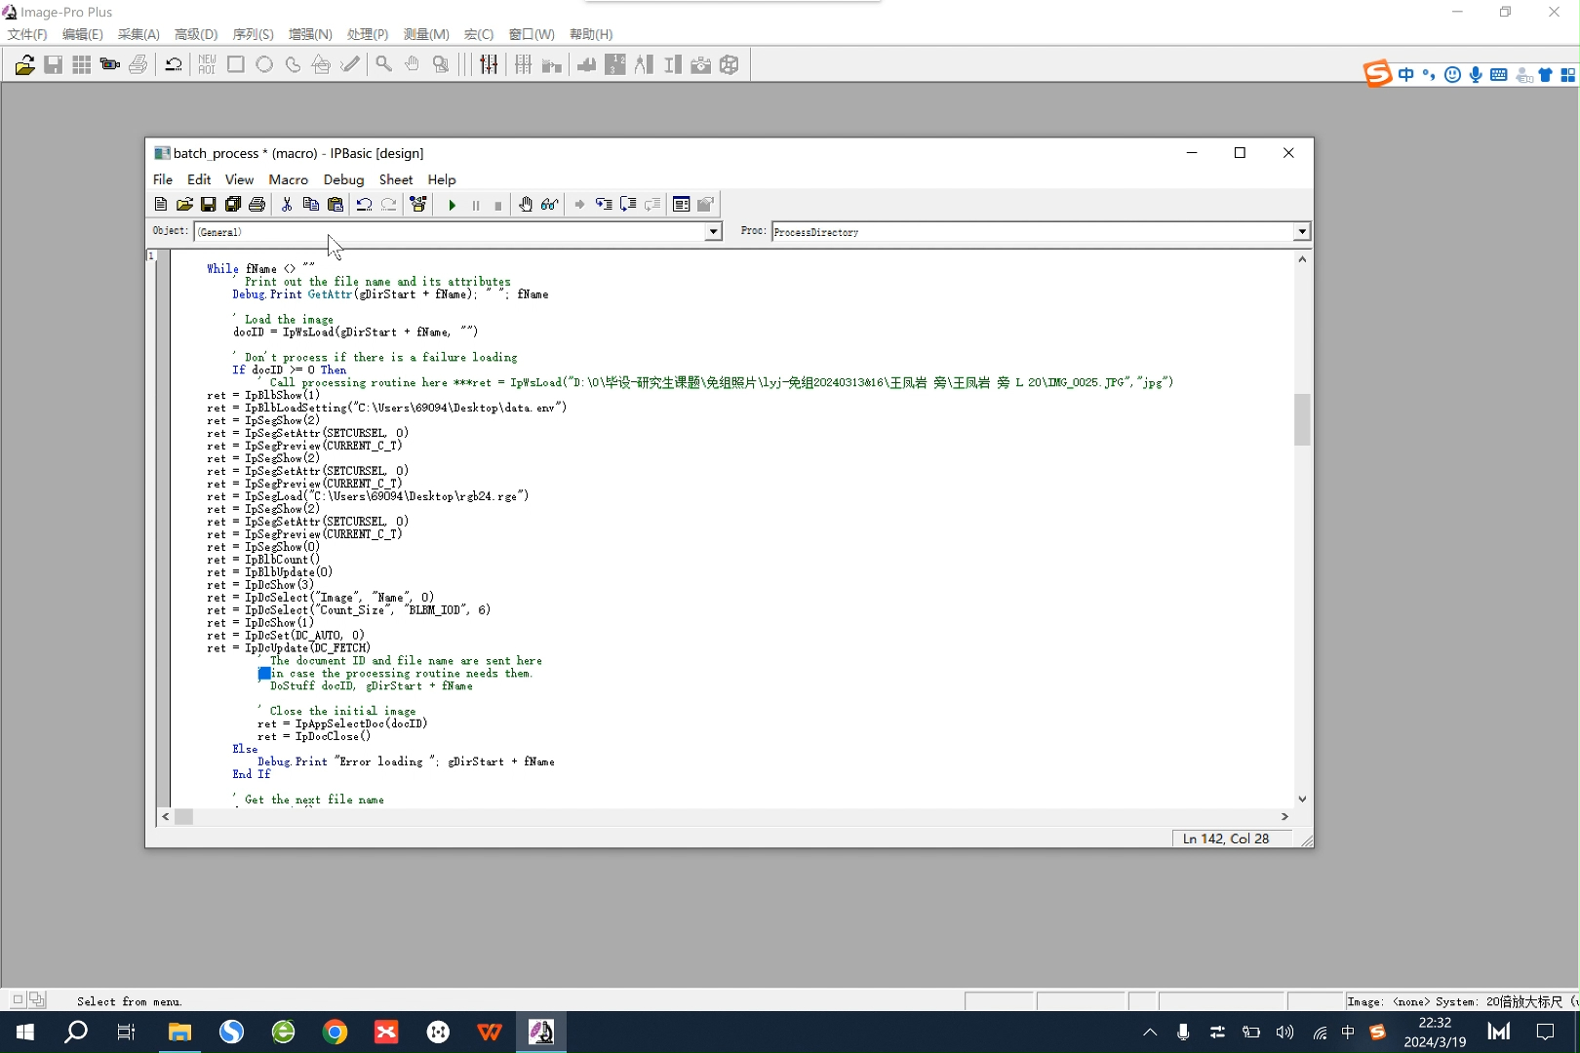Image resolution: width=1580 pixels, height=1053 pixels.
Task: Click the taskbar volume speaker icon
Action: [1284, 1032]
